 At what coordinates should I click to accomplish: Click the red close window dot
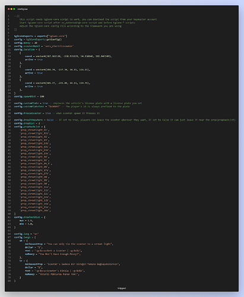tap(9, 9)
